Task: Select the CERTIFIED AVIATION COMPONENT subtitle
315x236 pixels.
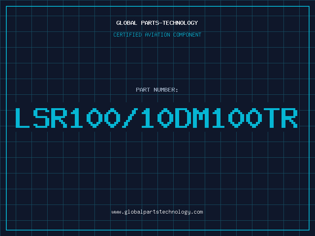Action: [157, 35]
